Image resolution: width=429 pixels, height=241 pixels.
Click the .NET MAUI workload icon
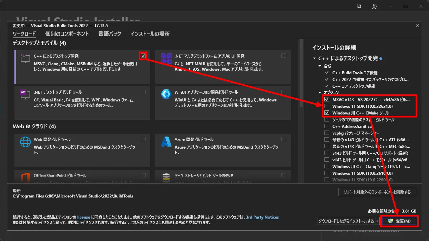166,58
